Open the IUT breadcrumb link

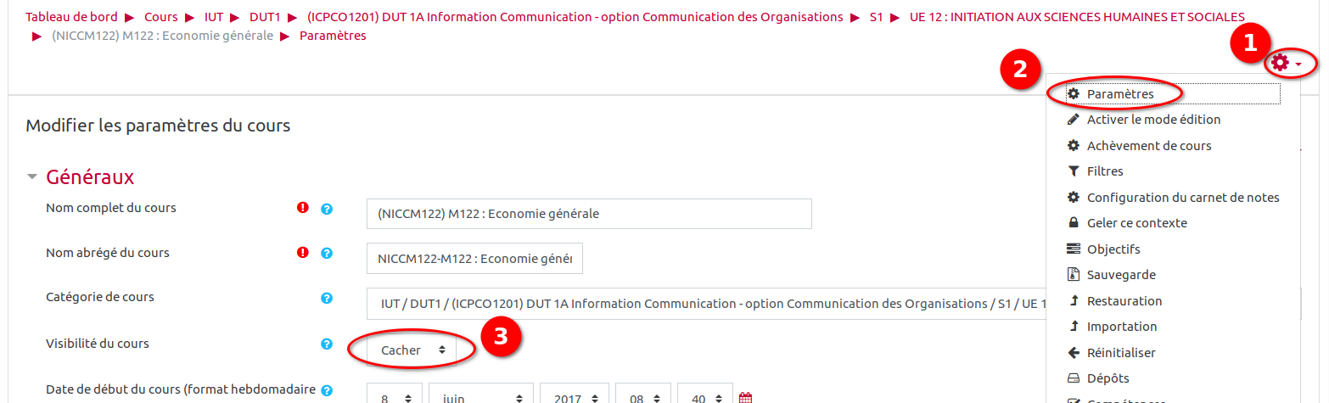214,17
